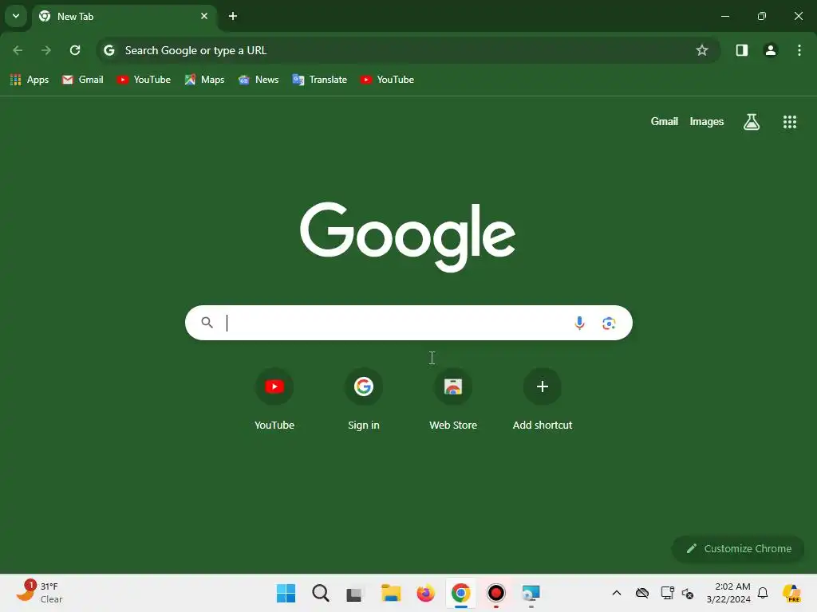
Task: Open the PRE badge tray icon
Action: pos(792,593)
